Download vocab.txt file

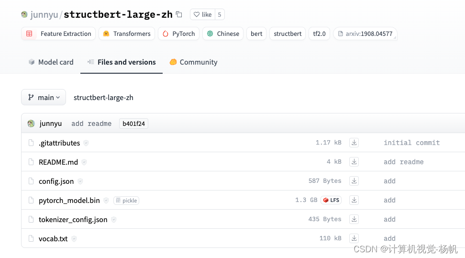(354, 238)
